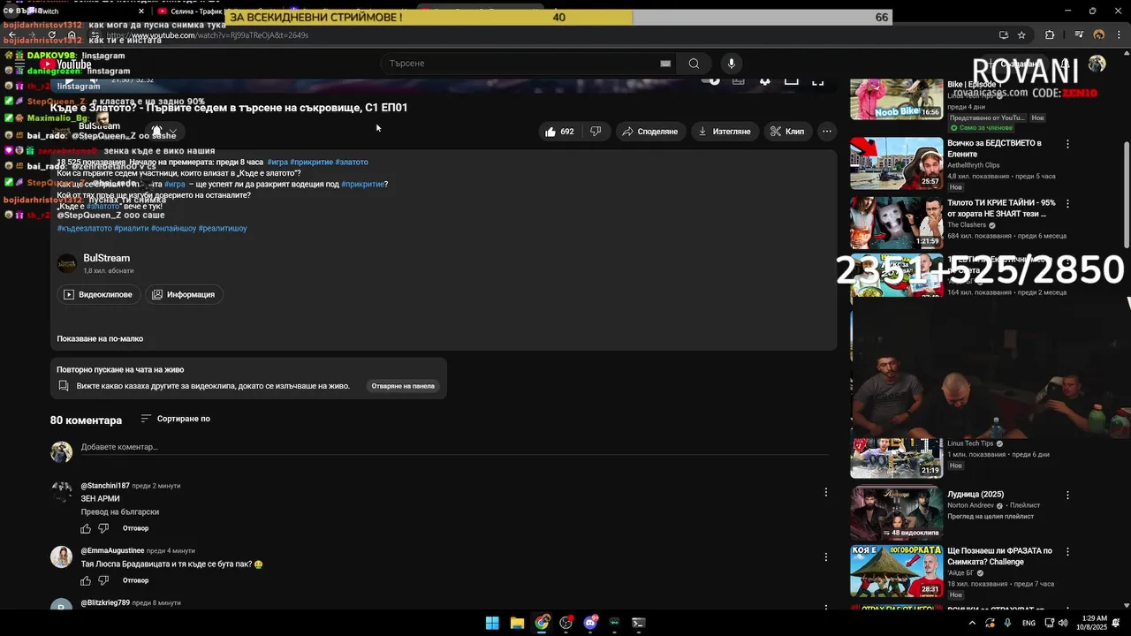Open Discord from the taskbar
This screenshot has height=636, width=1131.
(x=590, y=623)
